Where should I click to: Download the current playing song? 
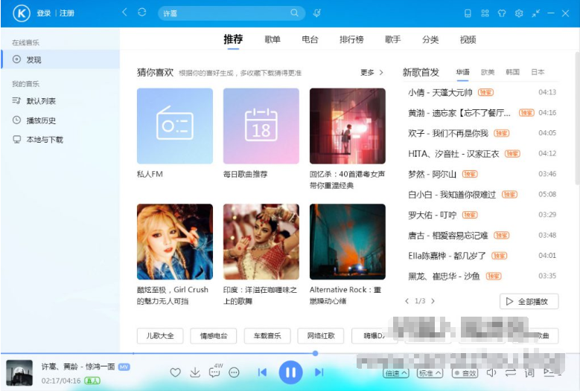point(195,372)
